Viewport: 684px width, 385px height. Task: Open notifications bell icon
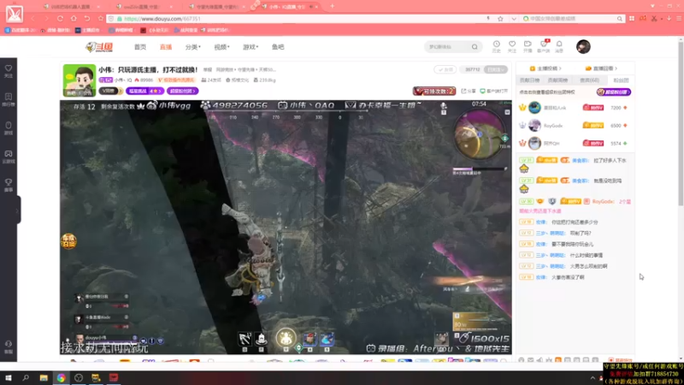click(x=559, y=46)
